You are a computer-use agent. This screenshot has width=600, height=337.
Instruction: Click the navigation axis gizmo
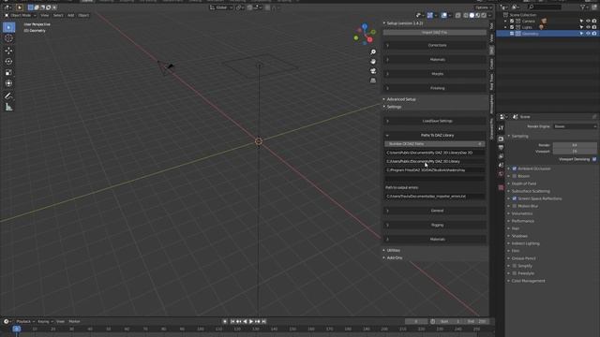pyautogui.click(x=365, y=34)
